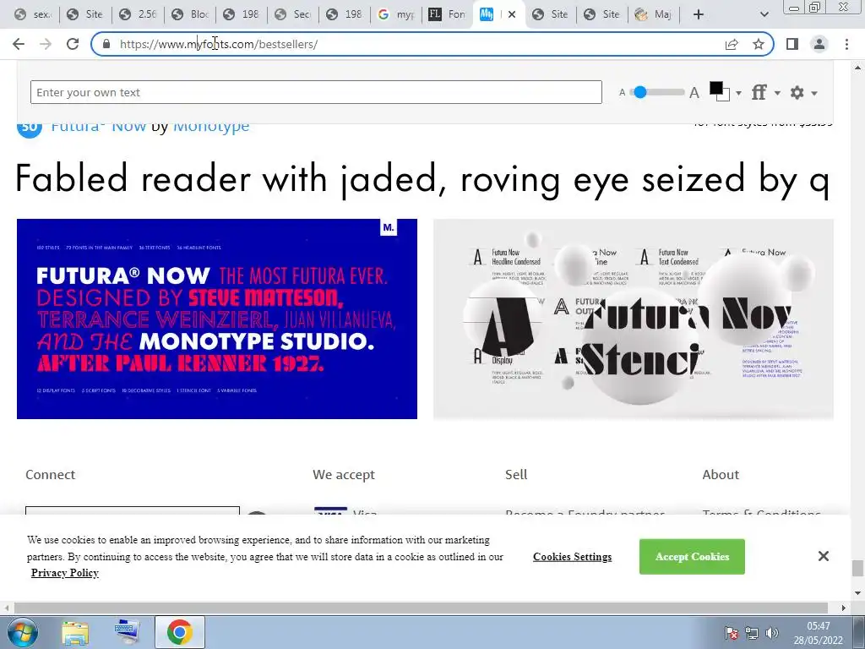Open the network tray icon
The image size is (865, 649).
(x=751, y=633)
